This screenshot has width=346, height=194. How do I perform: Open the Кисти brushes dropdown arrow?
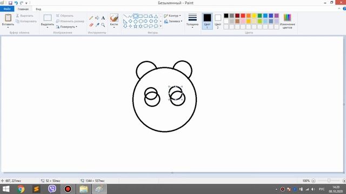pyautogui.click(x=114, y=27)
